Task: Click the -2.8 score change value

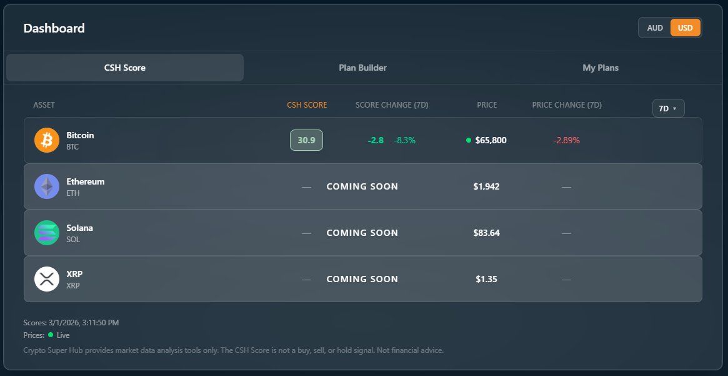Action: (x=376, y=140)
